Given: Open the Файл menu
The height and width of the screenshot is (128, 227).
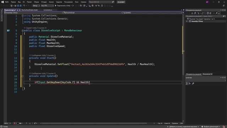Looking at the screenshot, I should [x=7, y=2].
